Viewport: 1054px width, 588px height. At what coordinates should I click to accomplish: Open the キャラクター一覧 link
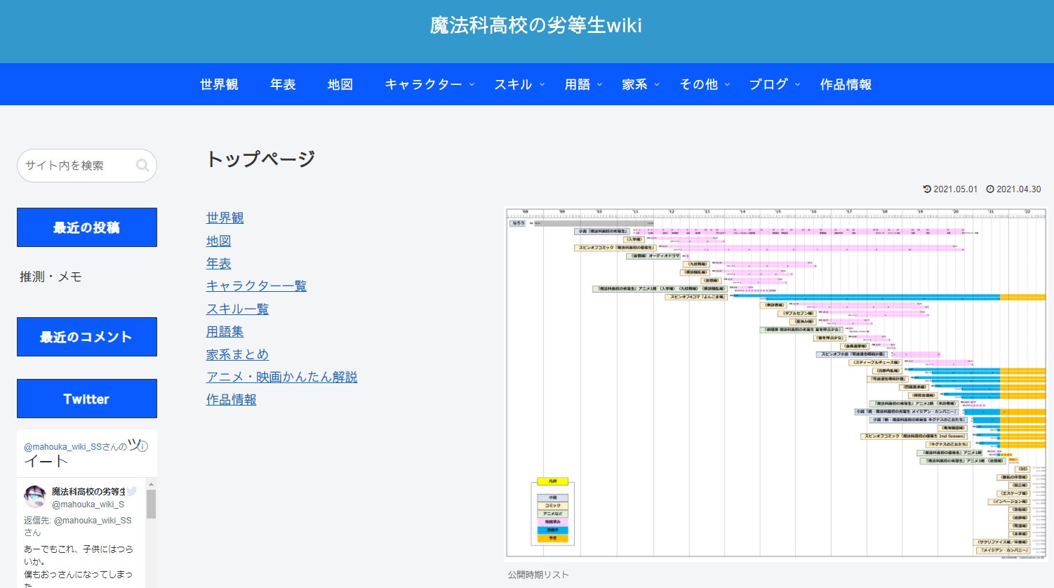pos(256,286)
